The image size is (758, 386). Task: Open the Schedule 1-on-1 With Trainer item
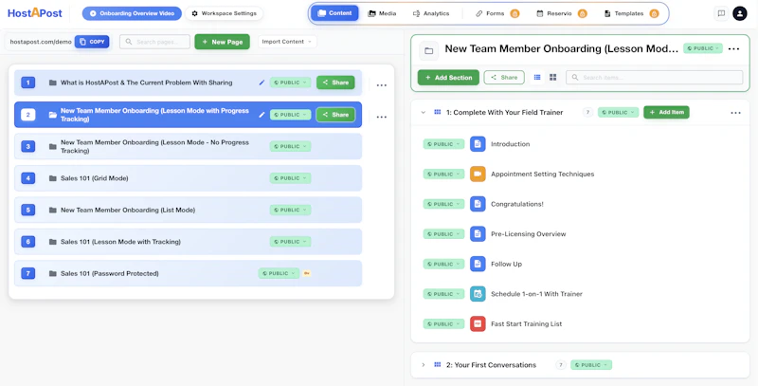[536, 294]
